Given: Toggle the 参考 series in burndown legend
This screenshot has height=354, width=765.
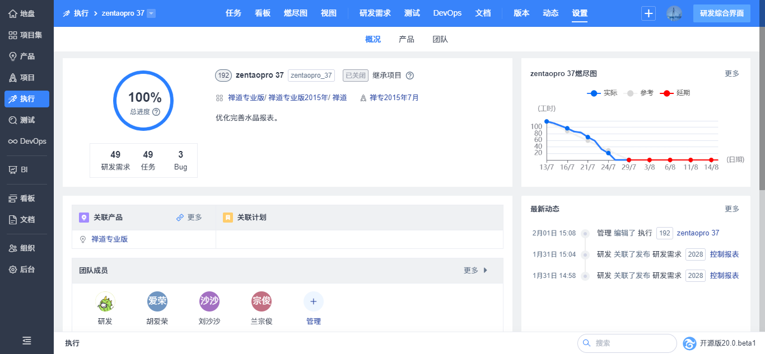Looking at the screenshot, I should pos(638,93).
